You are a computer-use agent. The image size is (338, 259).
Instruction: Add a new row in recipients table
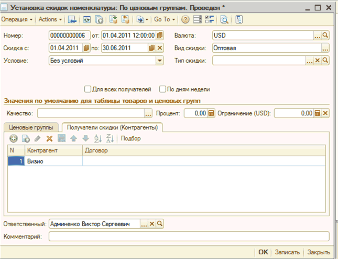13,138
